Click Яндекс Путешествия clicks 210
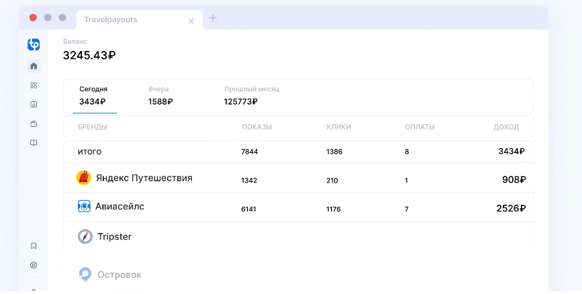This screenshot has width=582, height=294. 332,181
